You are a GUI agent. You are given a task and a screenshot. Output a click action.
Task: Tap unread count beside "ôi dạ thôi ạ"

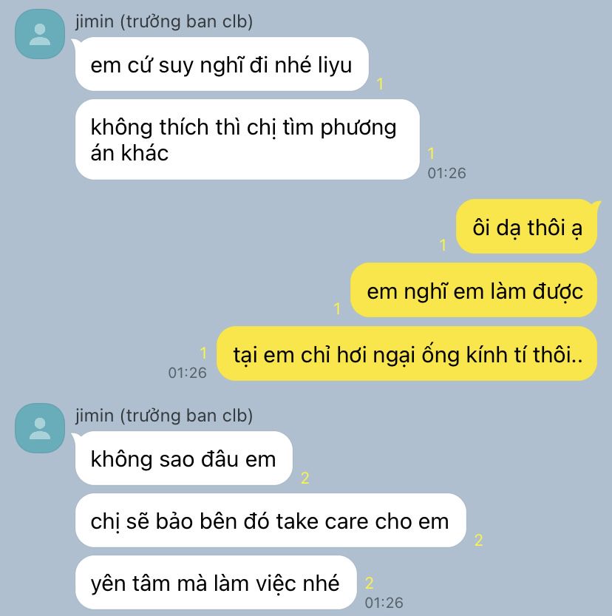[443, 245]
